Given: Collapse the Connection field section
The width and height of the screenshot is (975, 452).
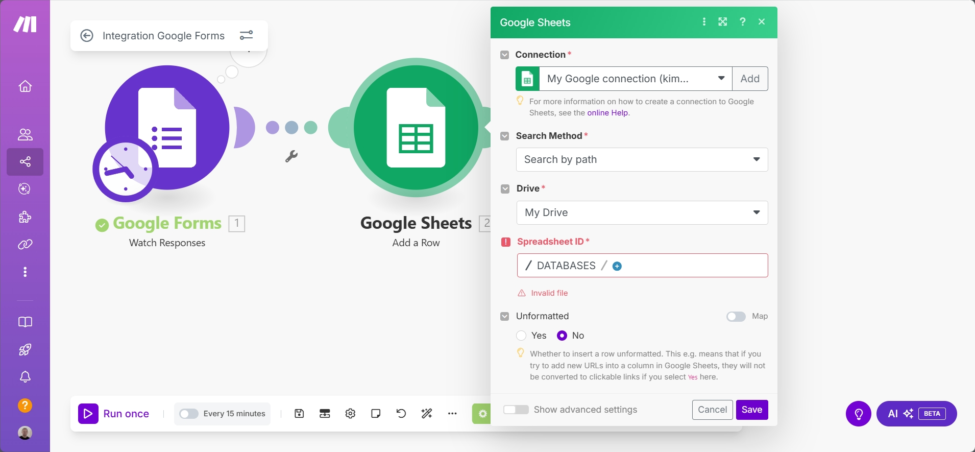Looking at the screenshot, I should tap(505, 55).
